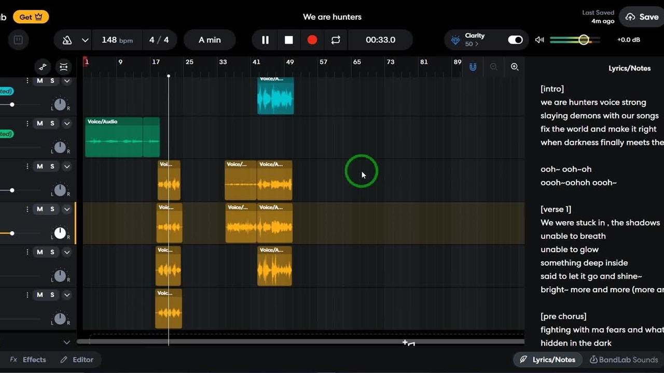Zoom in on the timeline
Viewport: 664px width, 373px height.
514,67
